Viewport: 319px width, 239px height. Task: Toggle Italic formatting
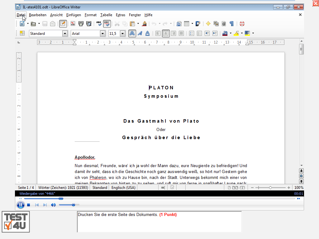point(140,33)
